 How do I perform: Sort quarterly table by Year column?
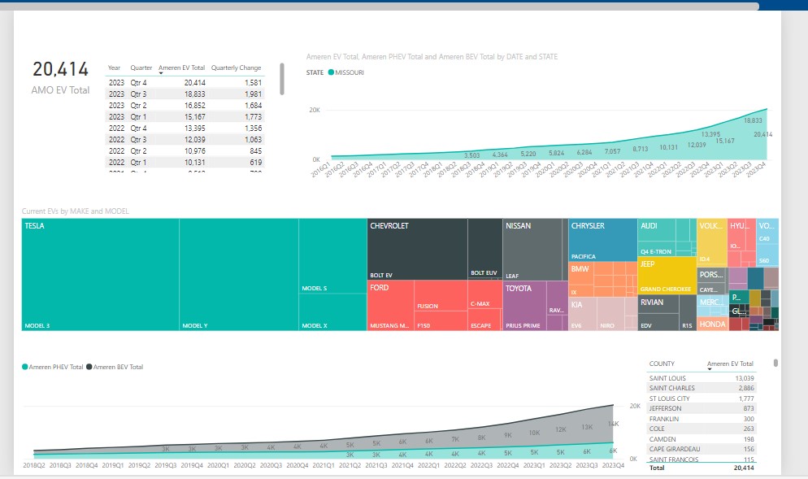pos(115,67)
